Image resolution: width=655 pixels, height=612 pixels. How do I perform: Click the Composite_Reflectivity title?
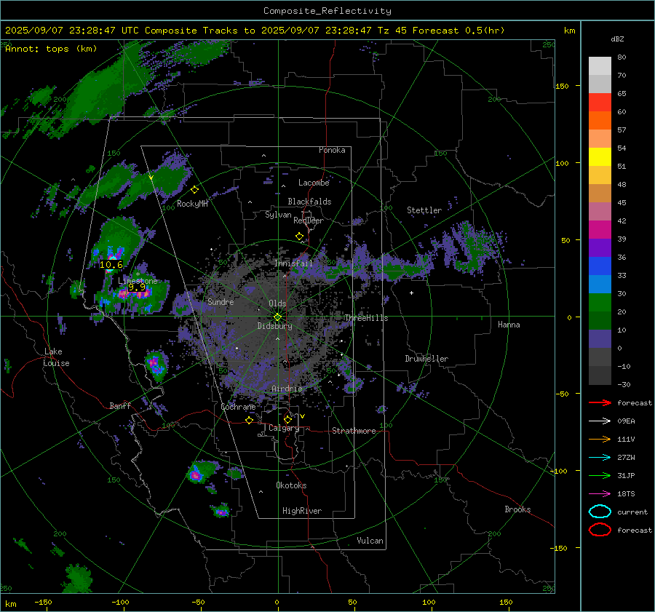coord(327,11)
